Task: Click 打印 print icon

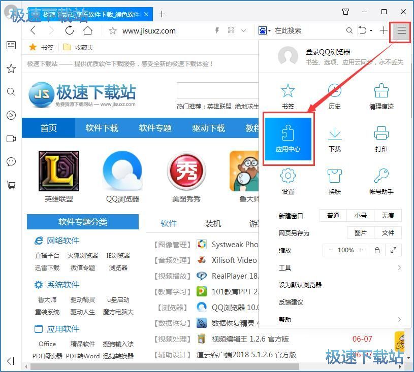Action: pos(381,139)
